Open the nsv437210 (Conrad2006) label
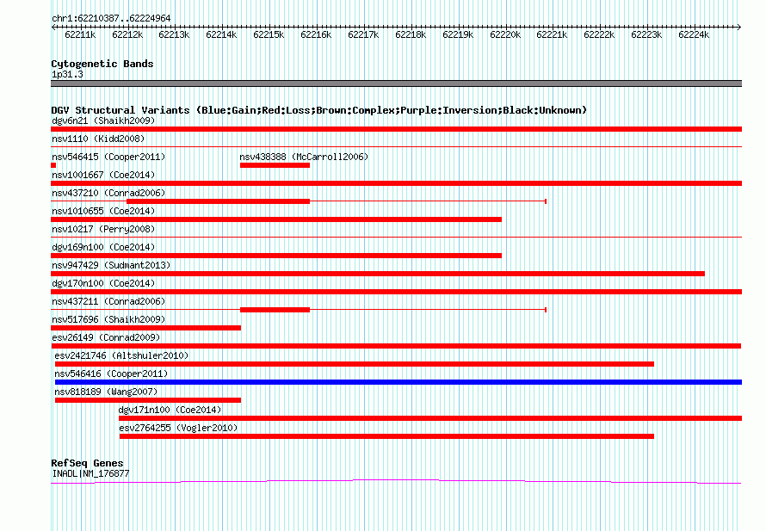 coord(108,193)
